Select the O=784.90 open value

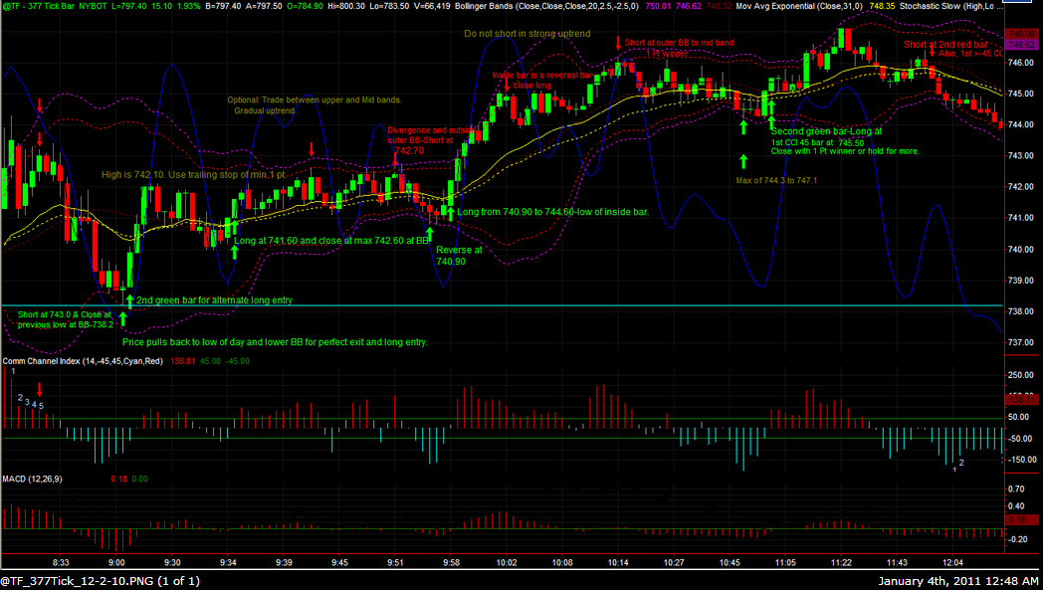click(x=306, y=6)
